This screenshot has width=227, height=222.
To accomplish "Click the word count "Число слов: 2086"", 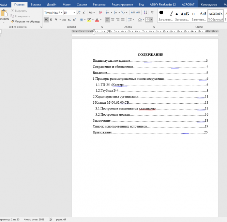I will click(34, 220).
